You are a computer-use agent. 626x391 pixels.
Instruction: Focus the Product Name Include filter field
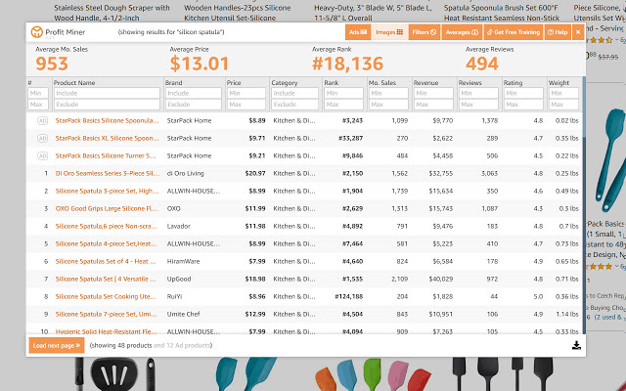pos(107,93)
